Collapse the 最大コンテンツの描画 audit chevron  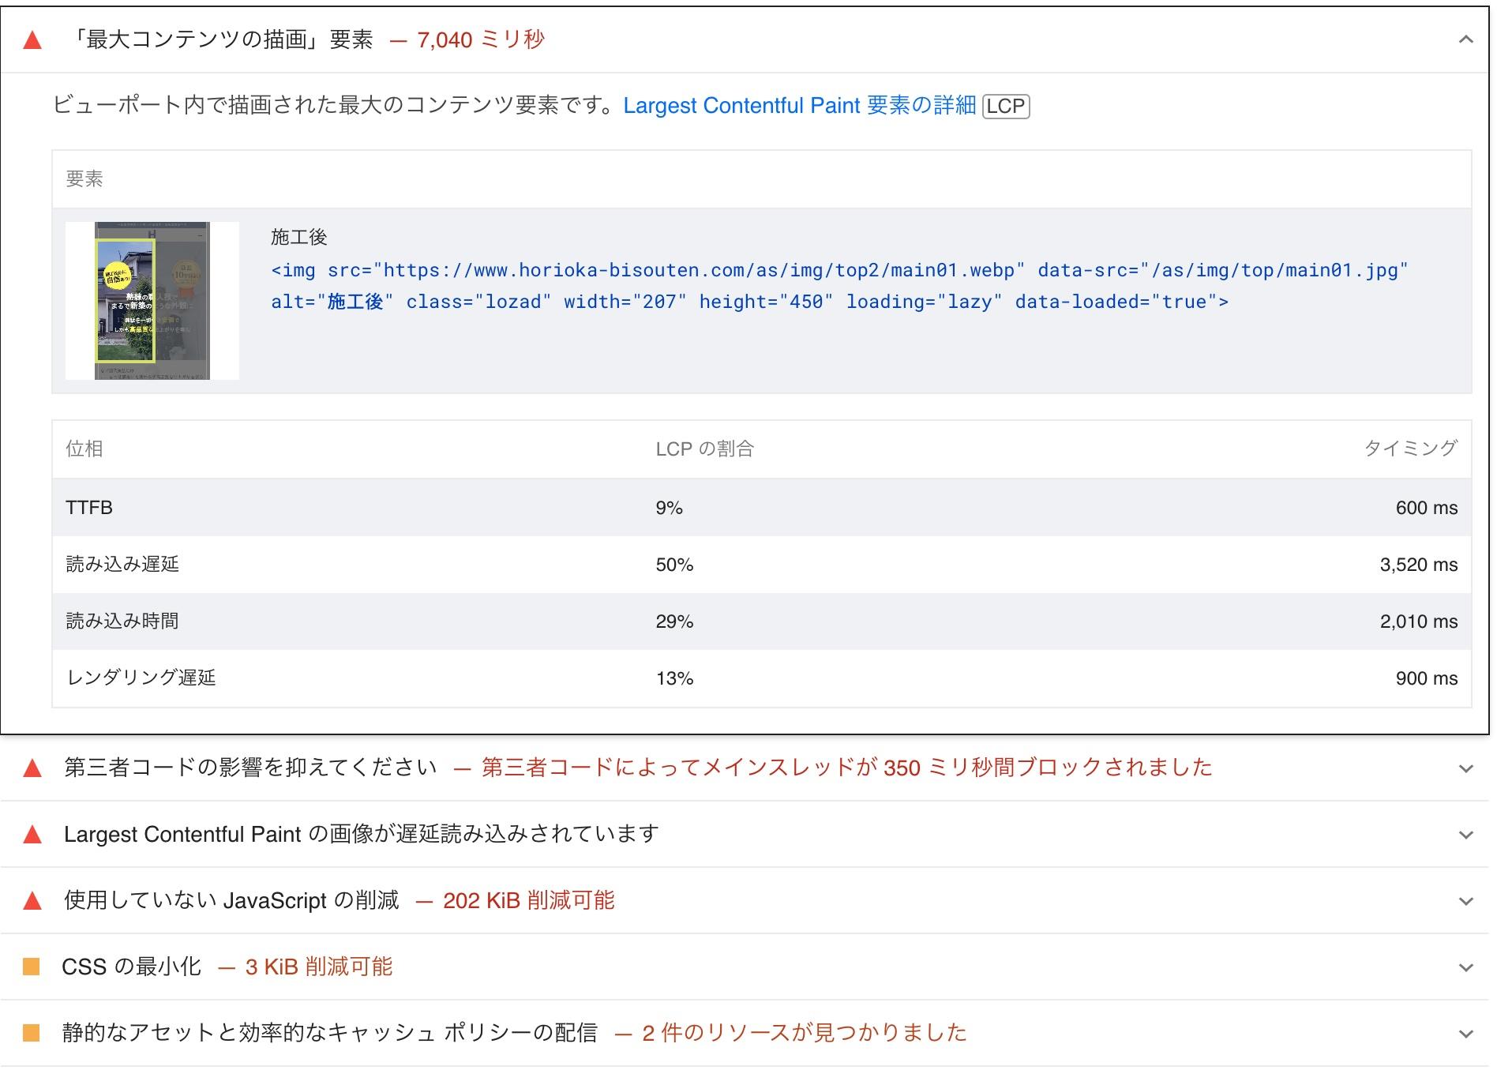pos(1465,39)
